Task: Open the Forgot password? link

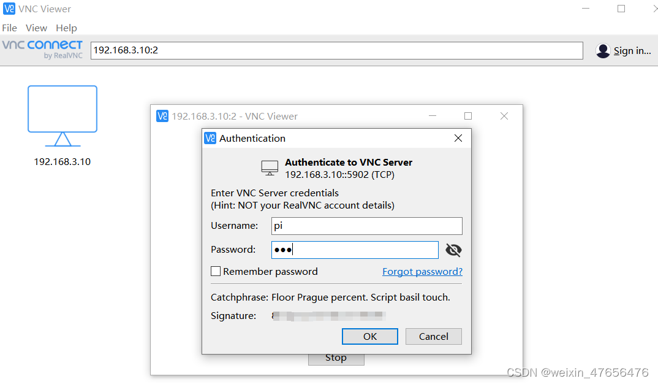Action: pyautogui.click(x=422, y=272)
